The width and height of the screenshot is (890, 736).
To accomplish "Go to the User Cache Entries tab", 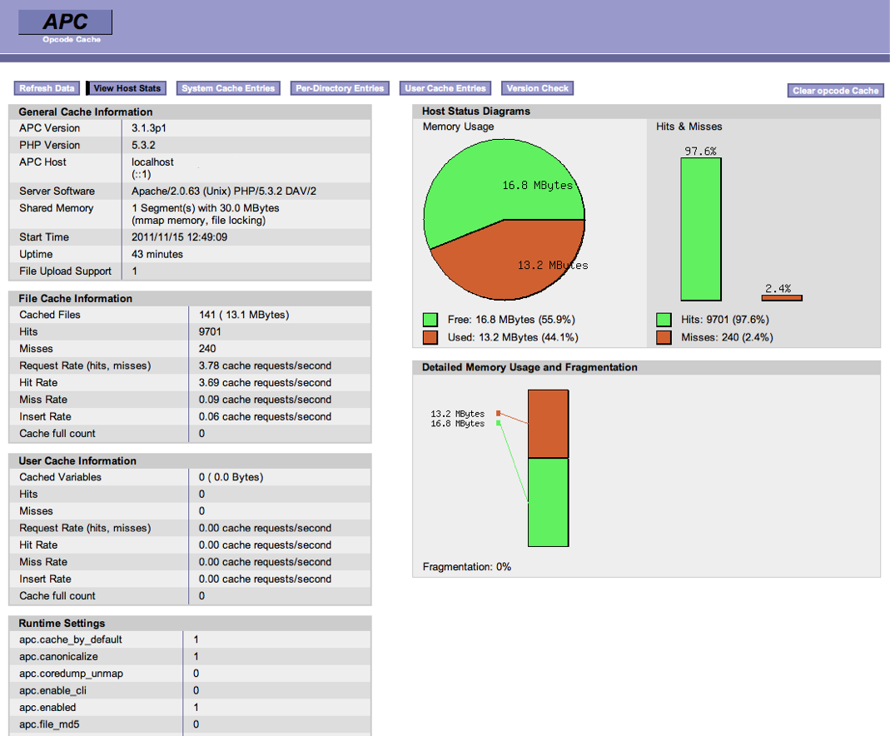I will [x=445, y=88].
